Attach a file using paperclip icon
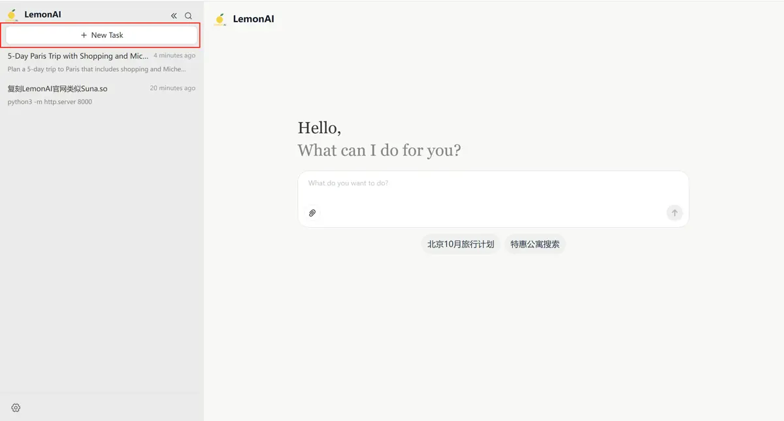This screenshot has height=421, width=784. pos(312,213)
